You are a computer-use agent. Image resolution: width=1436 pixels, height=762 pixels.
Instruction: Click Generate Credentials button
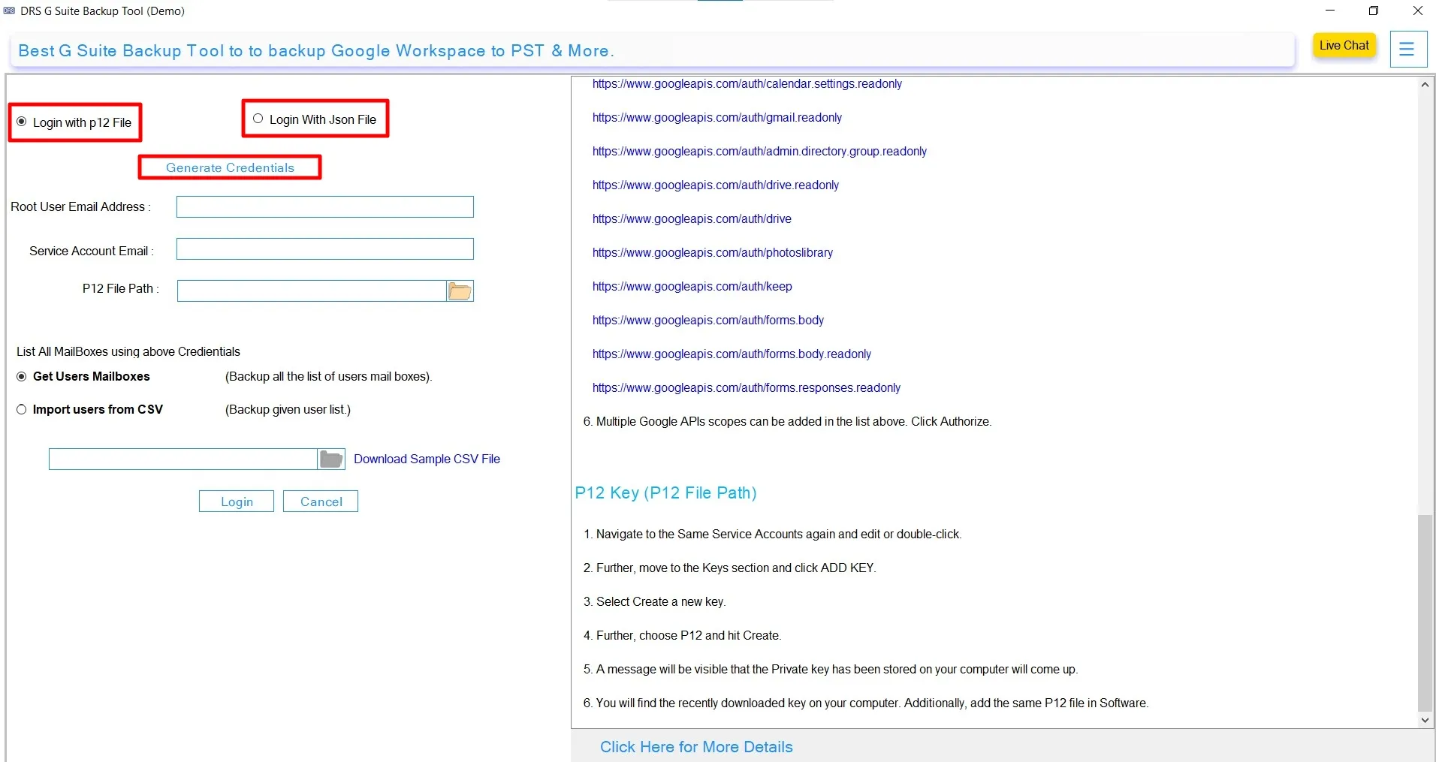click(230, 167)
